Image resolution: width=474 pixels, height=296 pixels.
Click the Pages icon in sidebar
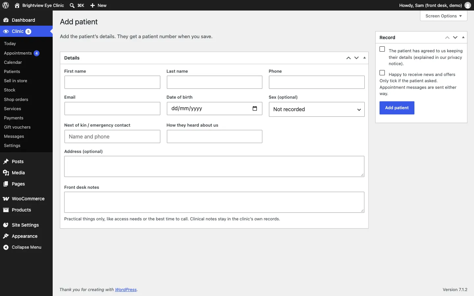(x=6, y=184)
